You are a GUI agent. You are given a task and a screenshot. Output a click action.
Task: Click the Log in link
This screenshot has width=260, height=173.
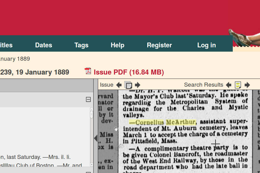tap(207, 45)
